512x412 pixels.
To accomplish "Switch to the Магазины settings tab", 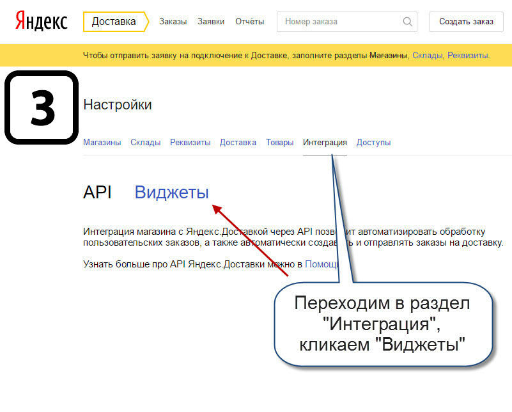I will [x=102, y=143].
